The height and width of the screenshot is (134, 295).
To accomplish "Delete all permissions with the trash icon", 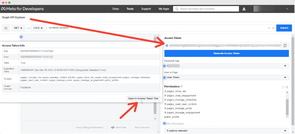I will (287, 87).
